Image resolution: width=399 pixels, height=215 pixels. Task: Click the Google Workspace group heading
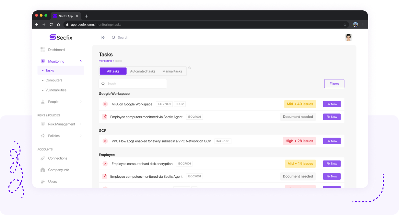114,94
